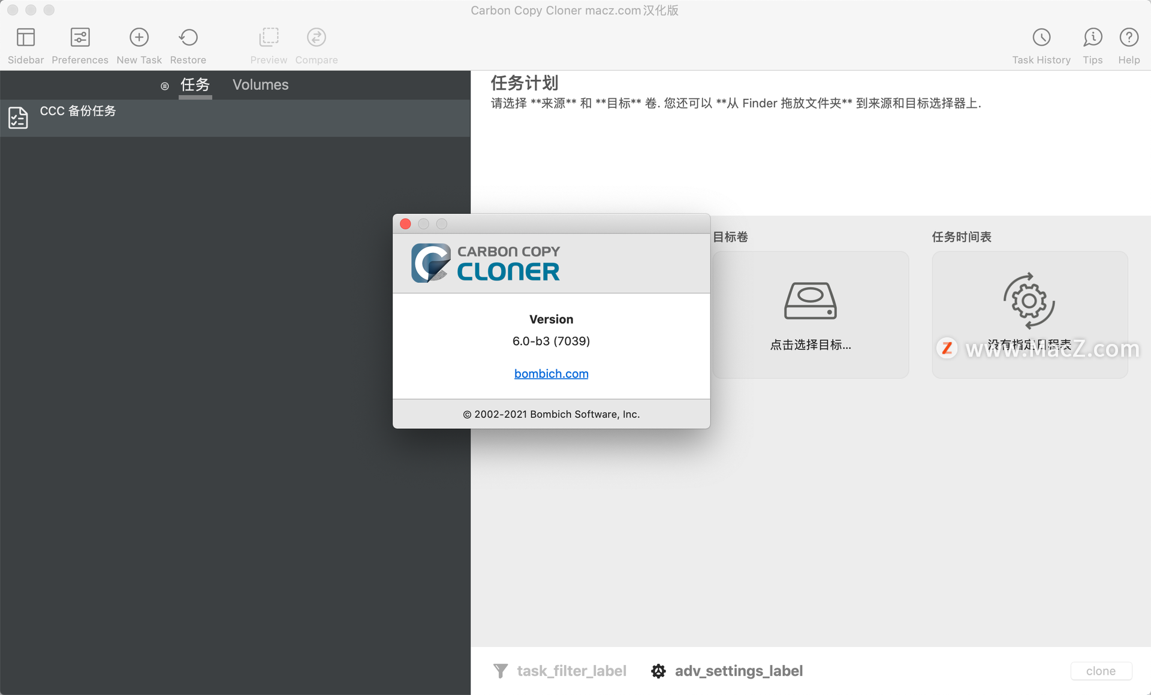Click the Compare toolbar icon
The width and height of the screenshot is (1151, 695).
click(x=317, y=38)
